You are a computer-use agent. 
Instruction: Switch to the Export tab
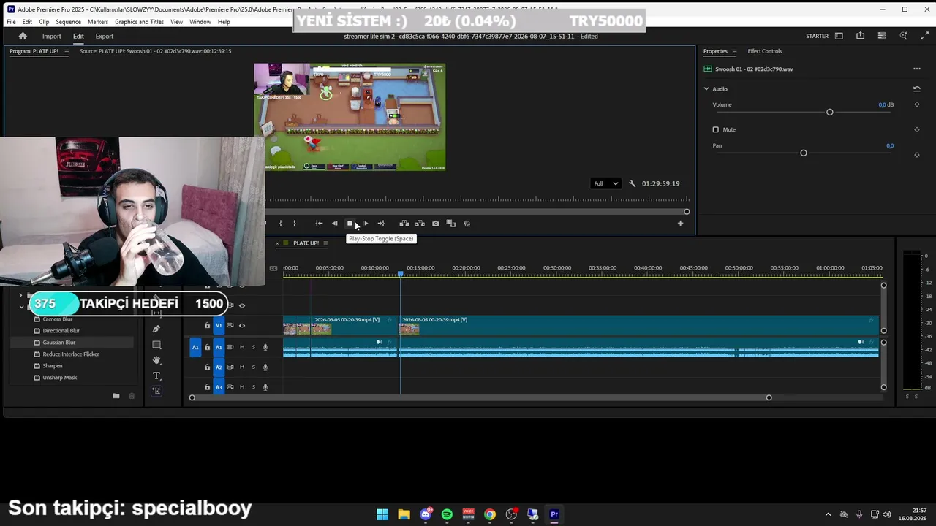[105, 37]
